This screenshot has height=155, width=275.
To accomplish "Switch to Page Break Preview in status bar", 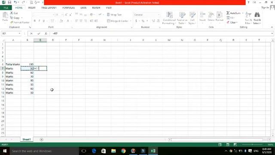I will [x=235, y=145].
